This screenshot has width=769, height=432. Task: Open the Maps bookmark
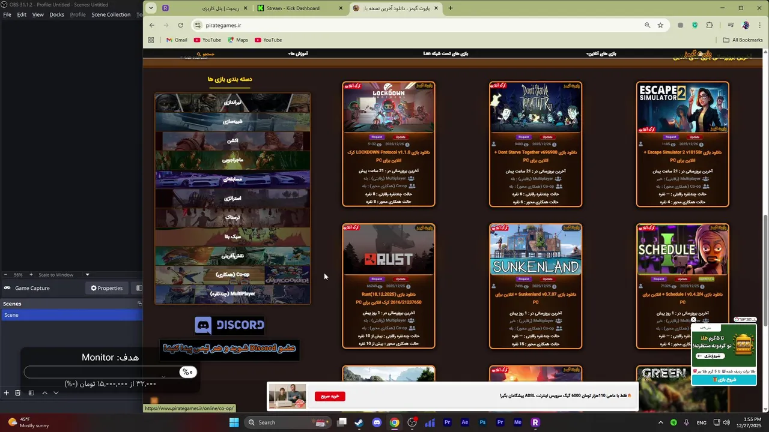(x=237, y=40)
